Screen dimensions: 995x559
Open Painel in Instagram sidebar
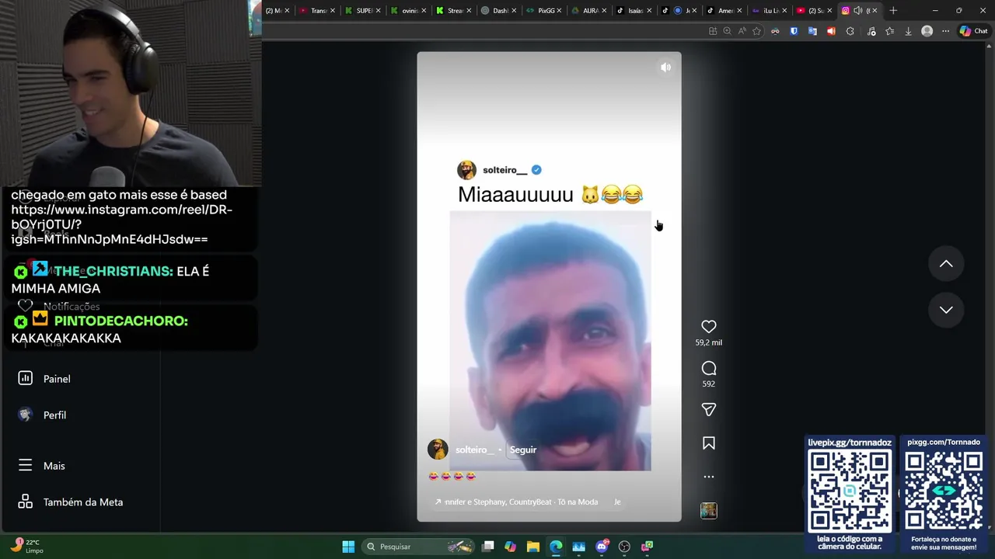pyautogui.click(x=57, y=379)
